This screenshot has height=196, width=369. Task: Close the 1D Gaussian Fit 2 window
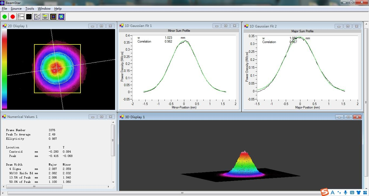pyautogui.click(x=357, y=26)
